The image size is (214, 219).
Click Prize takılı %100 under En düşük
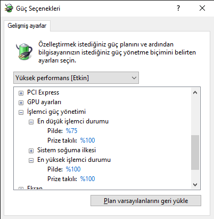[x=87, y=140]
